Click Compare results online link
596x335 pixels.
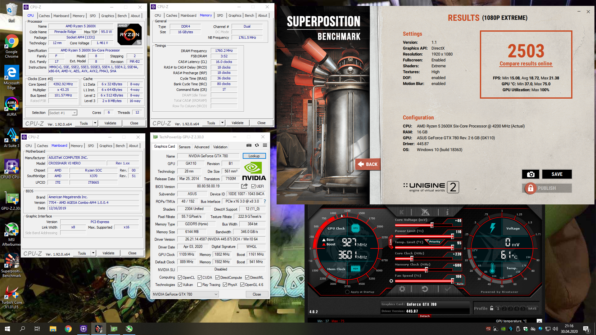[526, 64]
